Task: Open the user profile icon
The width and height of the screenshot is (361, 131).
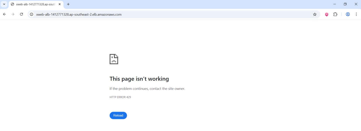Action: [348, 14]
